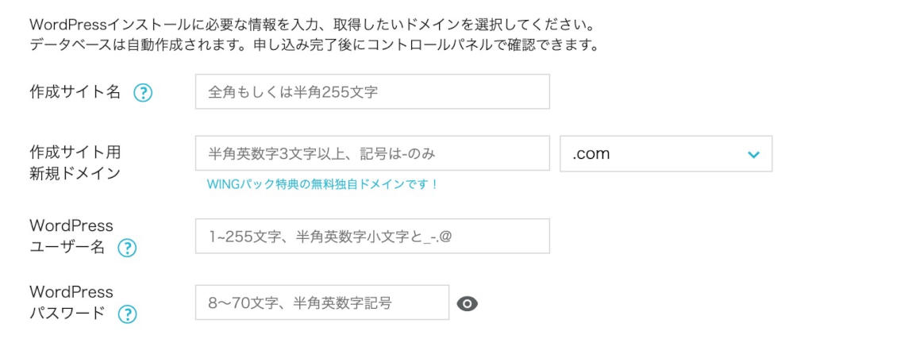Image resolution: width=916 pixels, height=339 pixels.
Task: Click the パスワード label text
Action: pyautogui.click(x=67, y=314)
